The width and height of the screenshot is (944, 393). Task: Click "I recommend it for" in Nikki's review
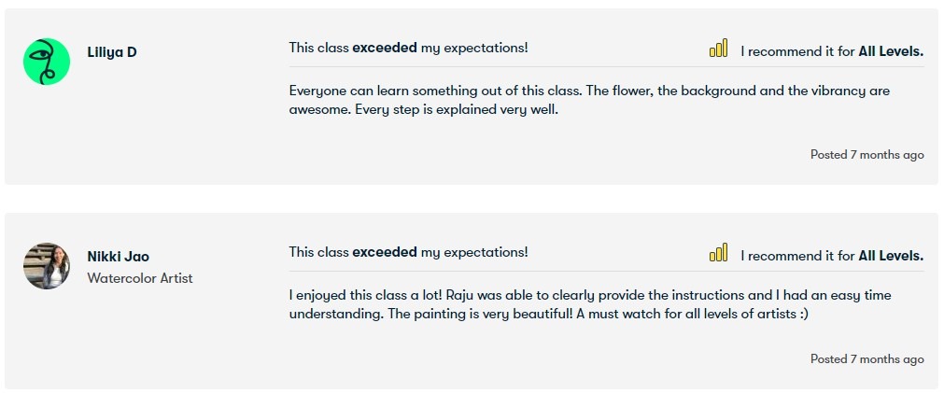(797, 256)
